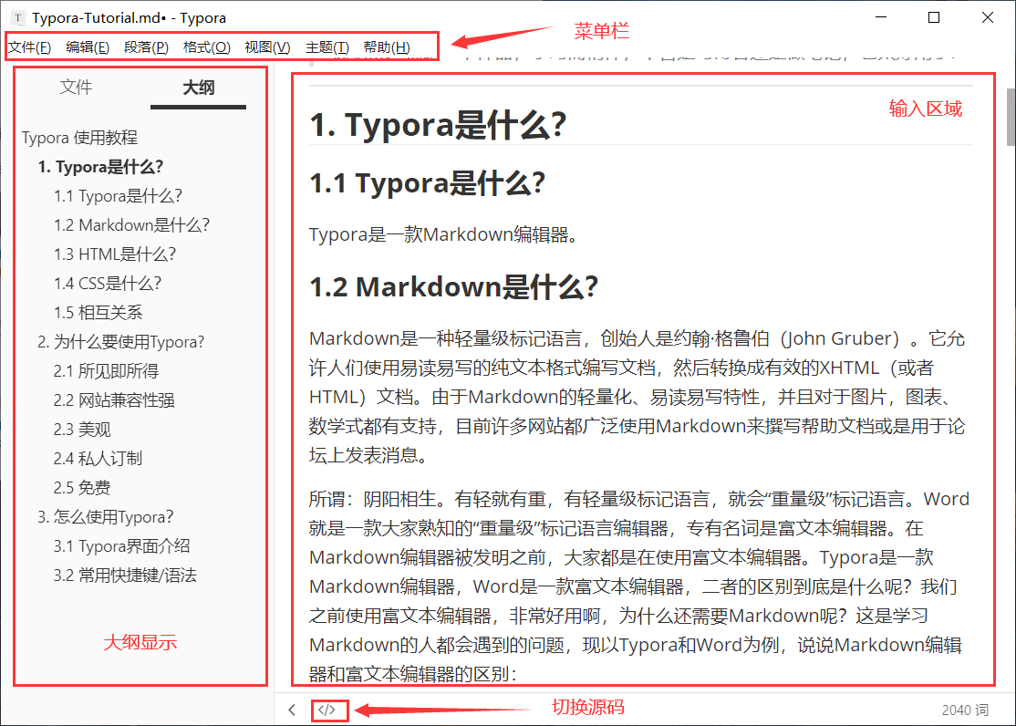1016x726 pixels.
Task: Jump to outline item 2.4 私人订制
Action: 98,458
